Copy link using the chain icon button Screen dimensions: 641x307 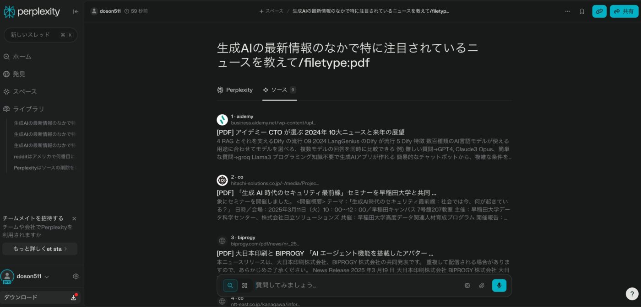(599, 11)
